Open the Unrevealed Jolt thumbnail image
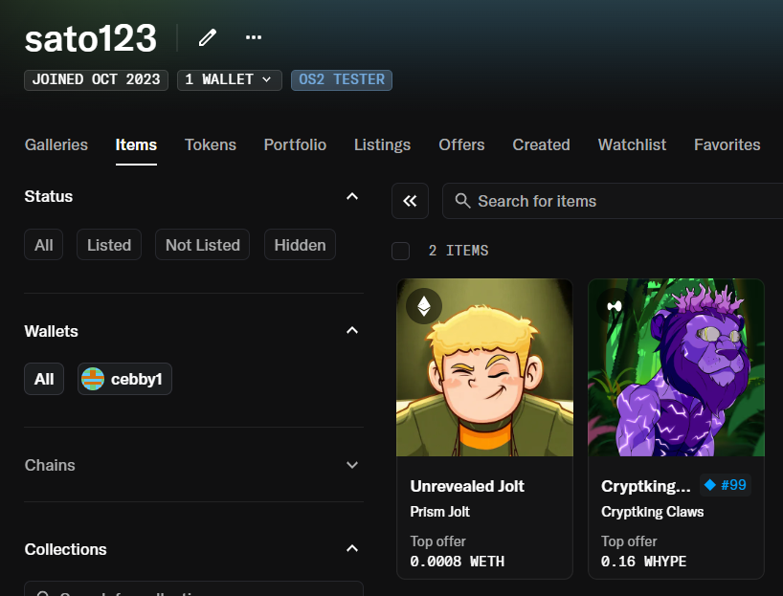 [484, 367]
